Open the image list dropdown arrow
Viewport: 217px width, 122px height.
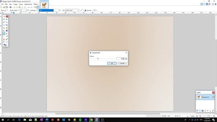[x=50, y=4]
